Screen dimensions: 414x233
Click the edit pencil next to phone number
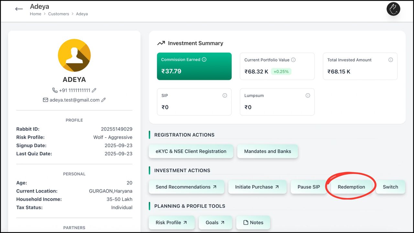tap(94, 90)
